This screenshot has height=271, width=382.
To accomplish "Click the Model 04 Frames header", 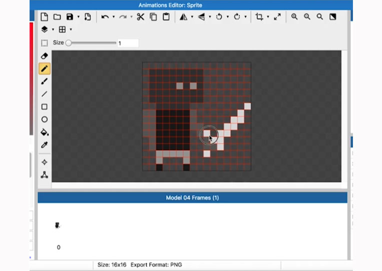I will tap(192, 198).
